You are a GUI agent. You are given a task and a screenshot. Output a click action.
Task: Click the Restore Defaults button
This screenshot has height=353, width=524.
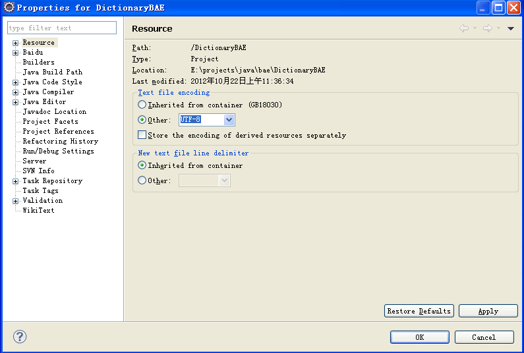[419, 311]
